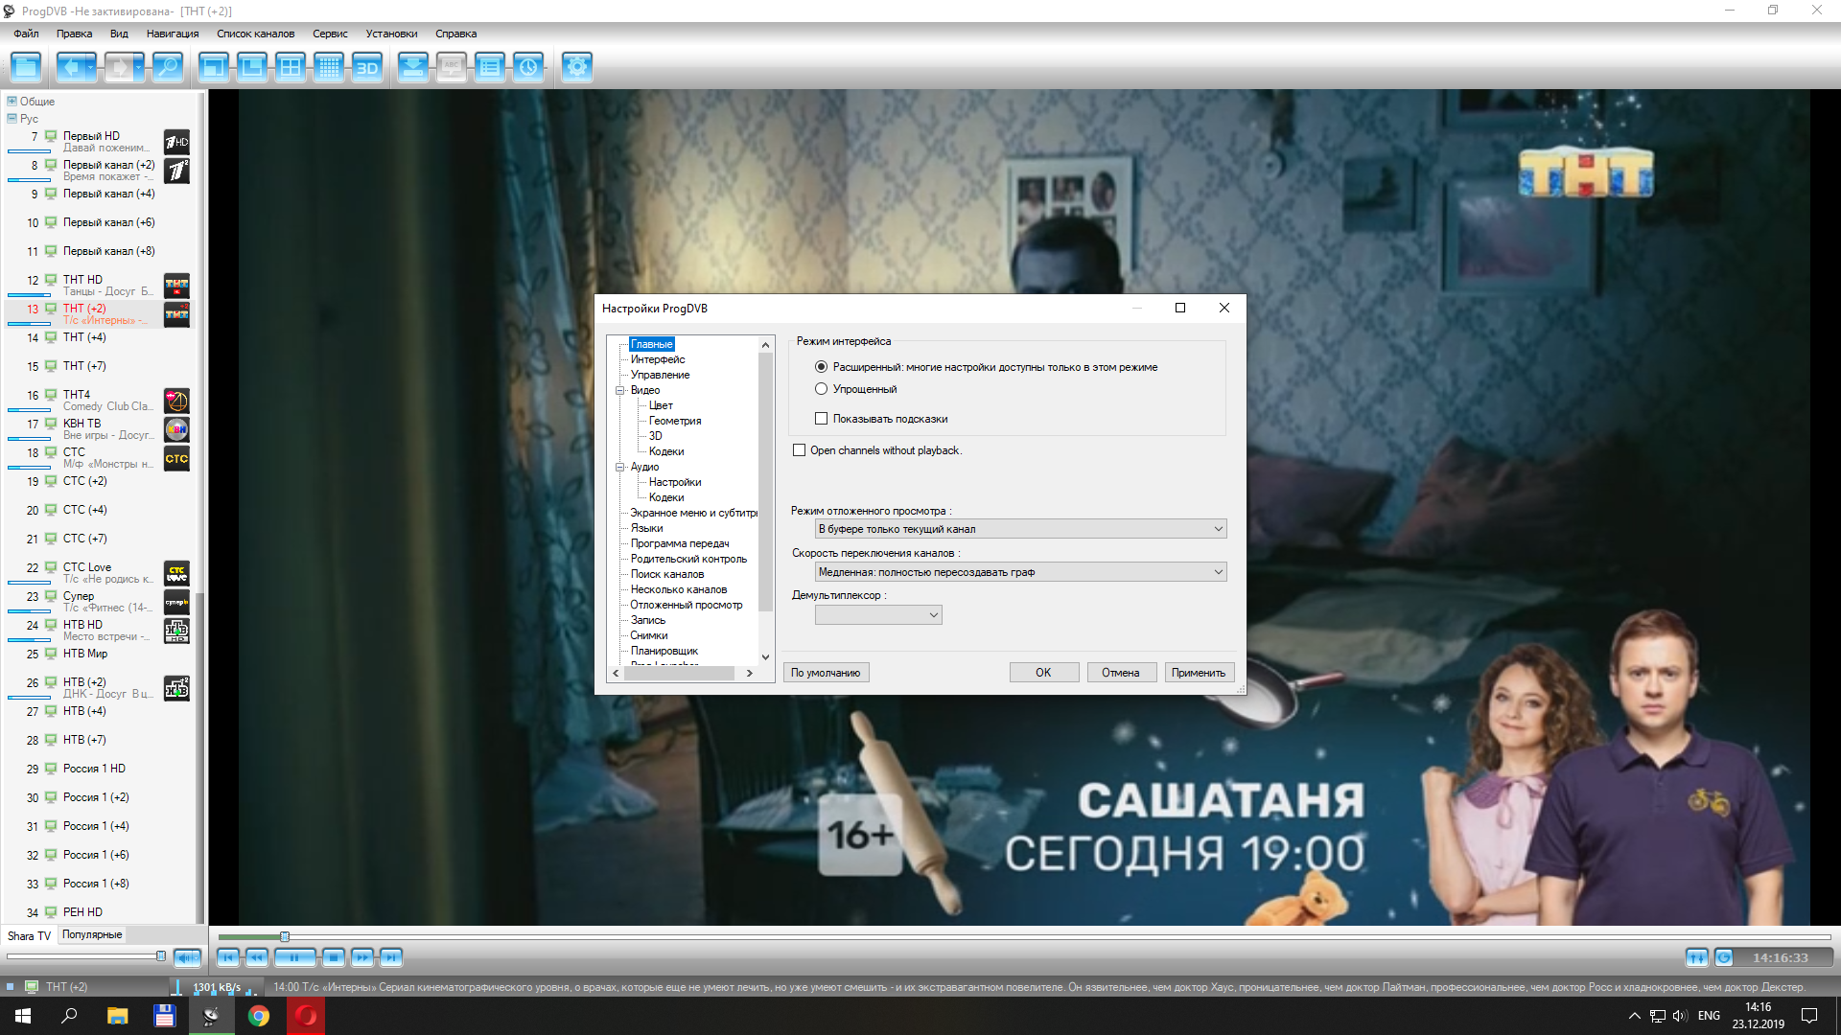The image size is (1841, 1035).
Task: Click the download-to-disk recording icon
Action: (413, 67)
